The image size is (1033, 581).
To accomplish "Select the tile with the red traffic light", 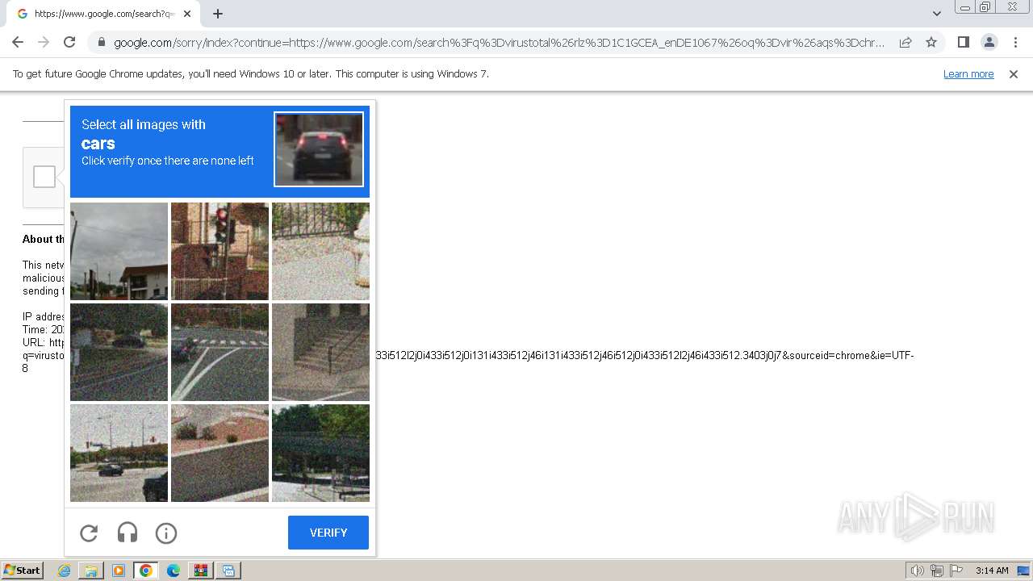I will (x=220, y=251).
